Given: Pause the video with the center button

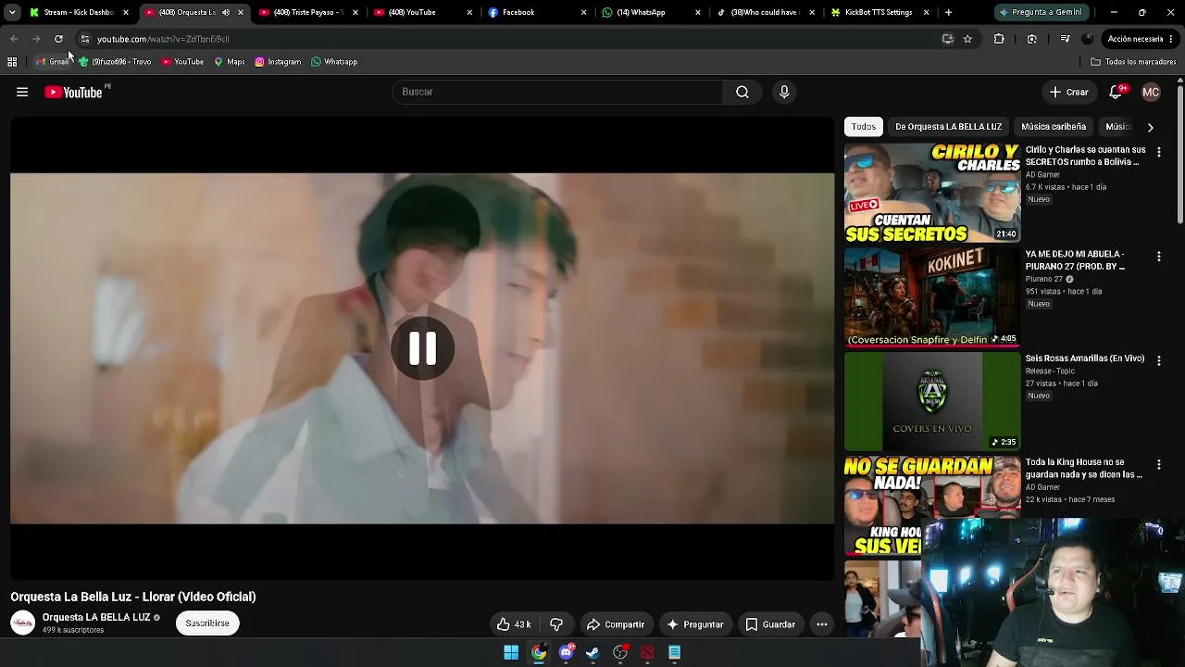Looking at the screenshot, I should coord(423,348).
